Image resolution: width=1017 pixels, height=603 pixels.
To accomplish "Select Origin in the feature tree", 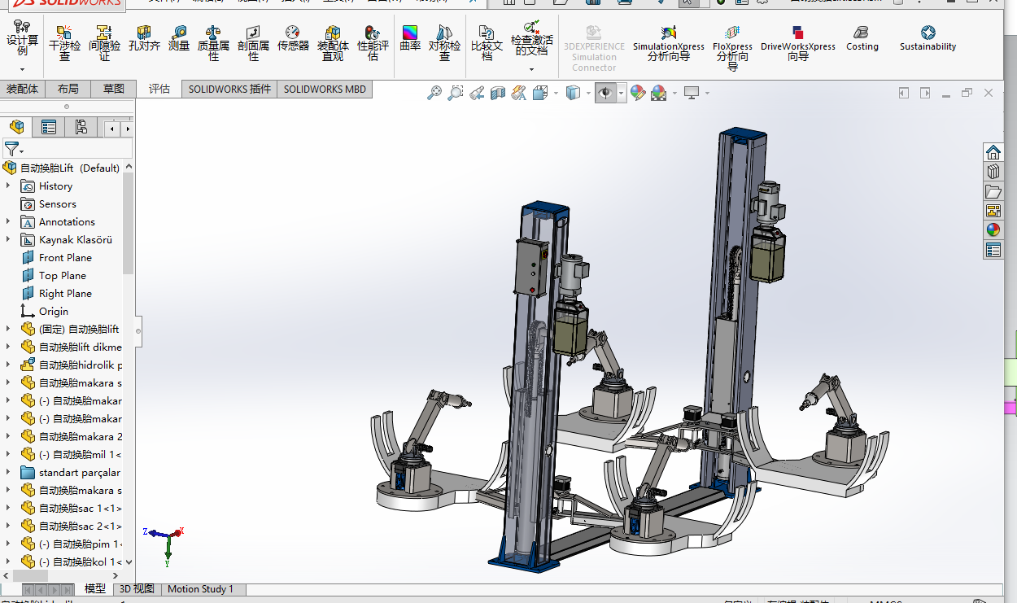I will [x=54, y=311].
